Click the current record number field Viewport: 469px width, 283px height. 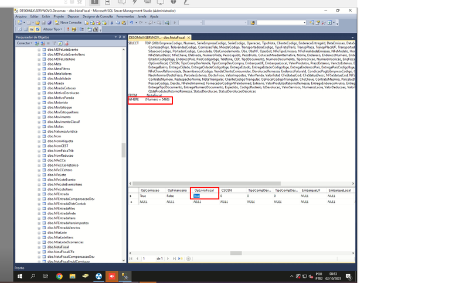[x=148, y=258]
